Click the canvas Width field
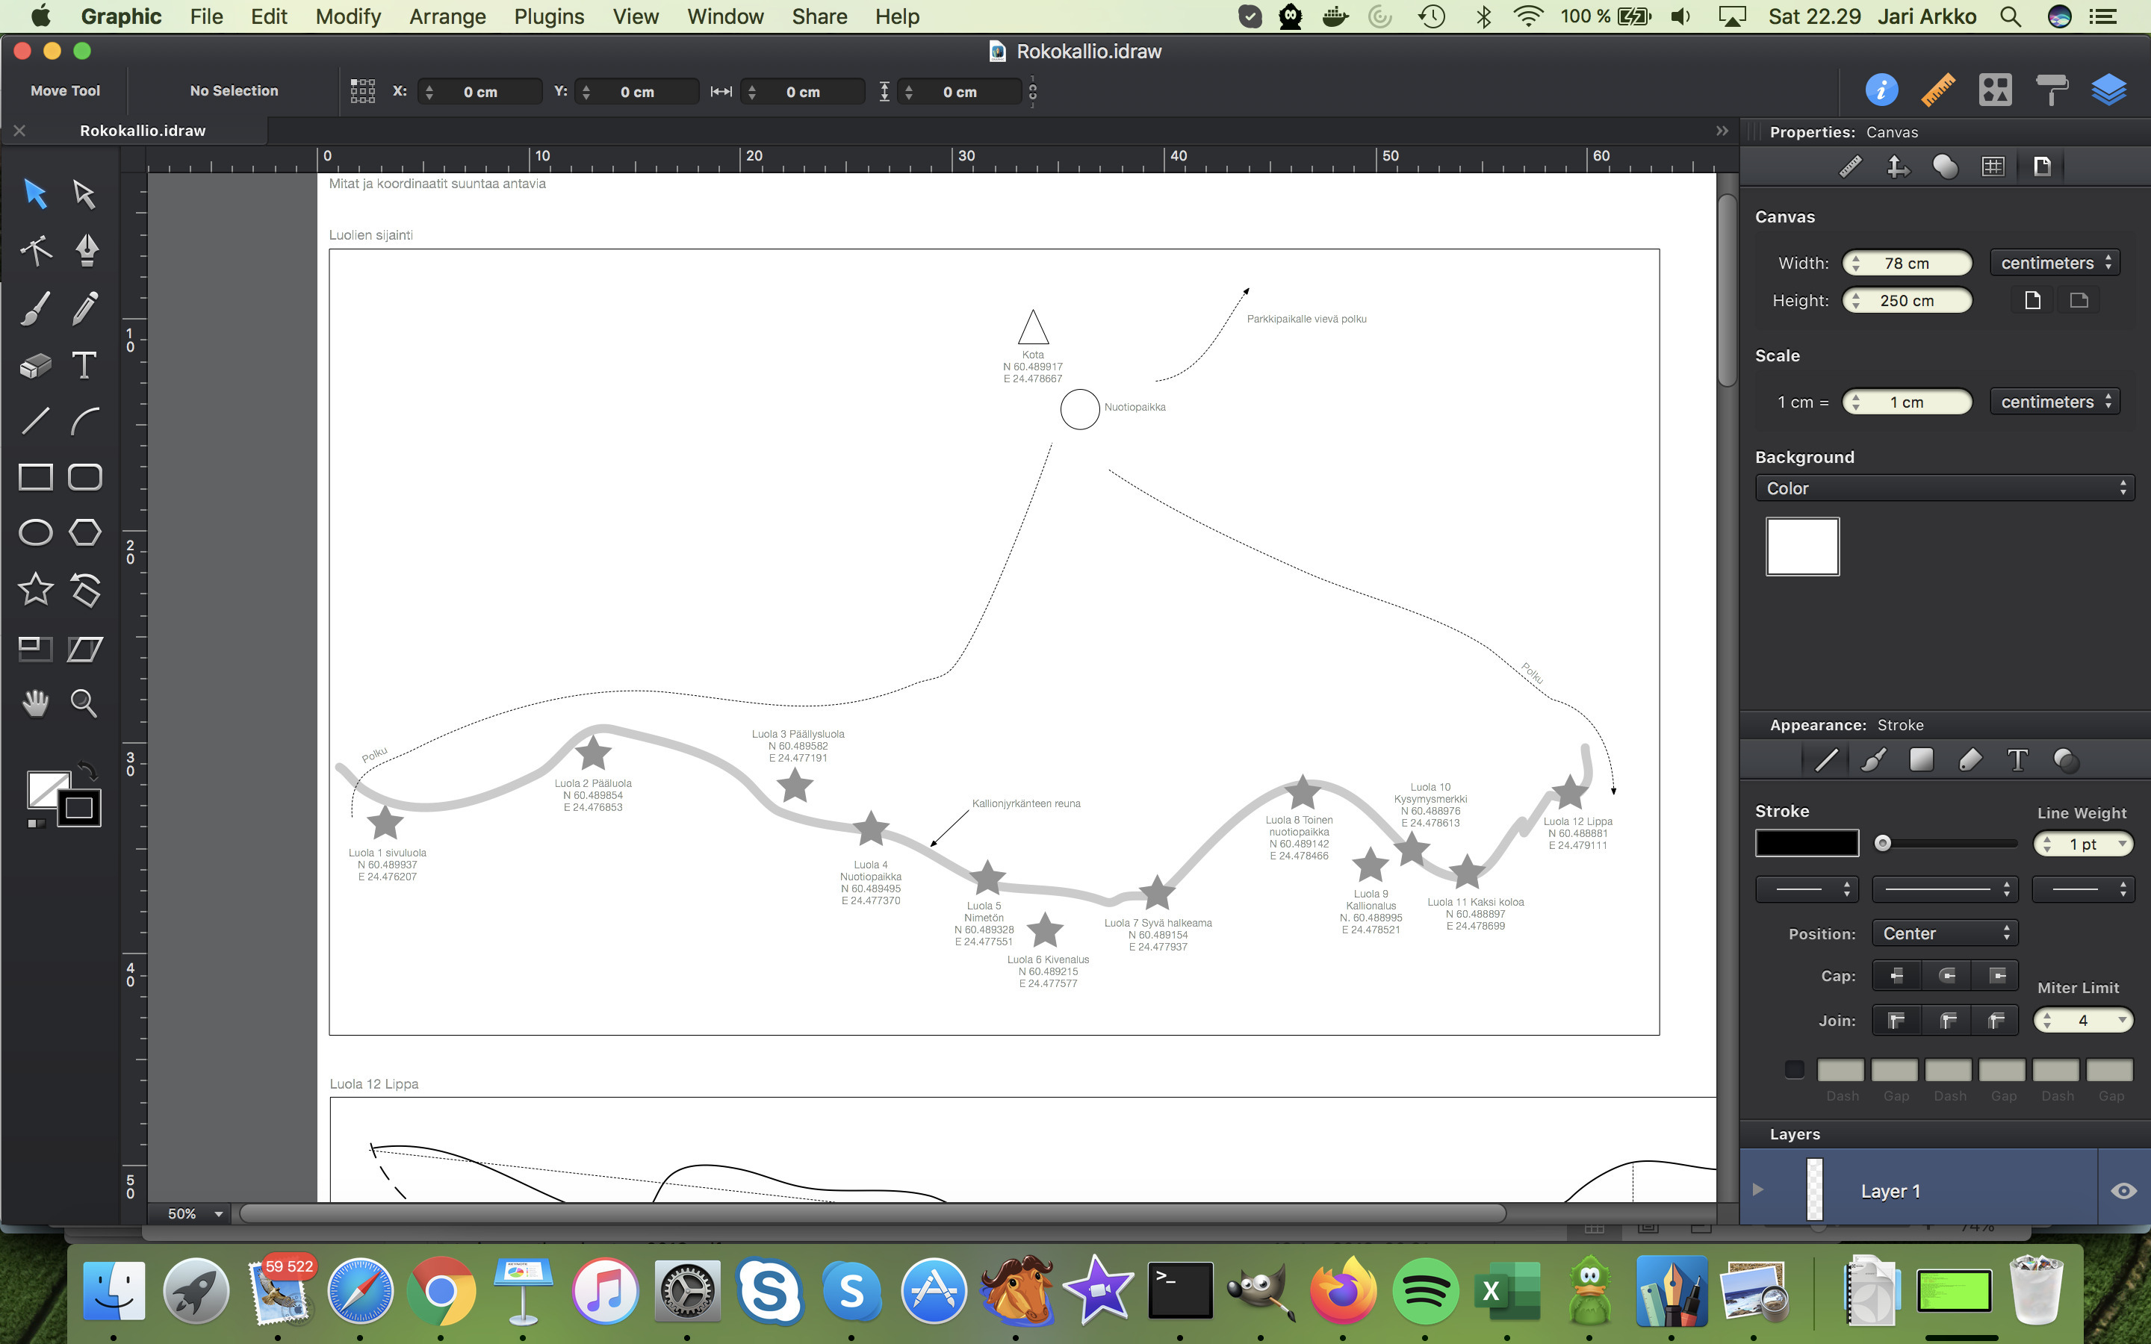This screenshot has width=2151, height=1344. click(x=1907, y=263)
